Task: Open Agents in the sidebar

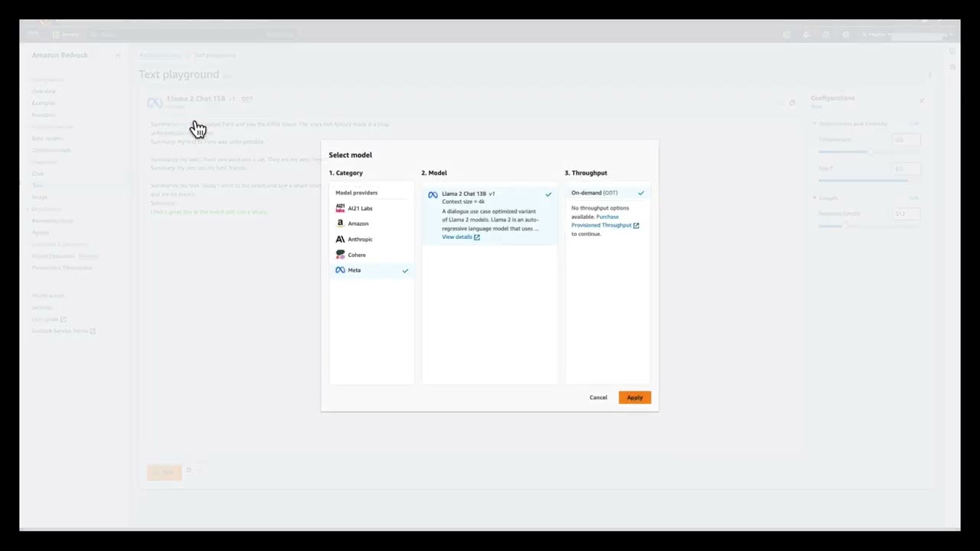Action: click(40, 233)
